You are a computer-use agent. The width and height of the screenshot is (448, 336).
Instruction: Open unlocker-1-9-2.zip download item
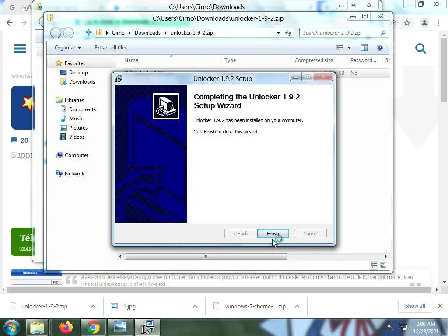click(44, 306)
